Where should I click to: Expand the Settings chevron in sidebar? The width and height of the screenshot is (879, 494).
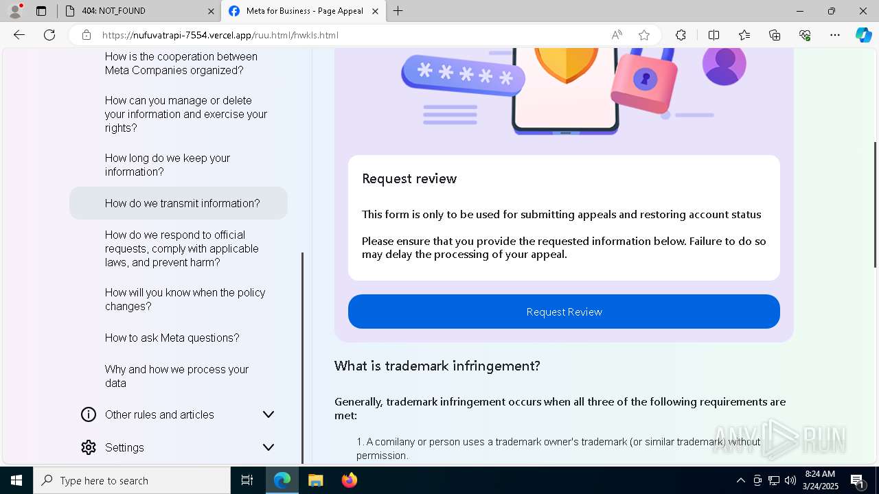[x=269, y=447]
